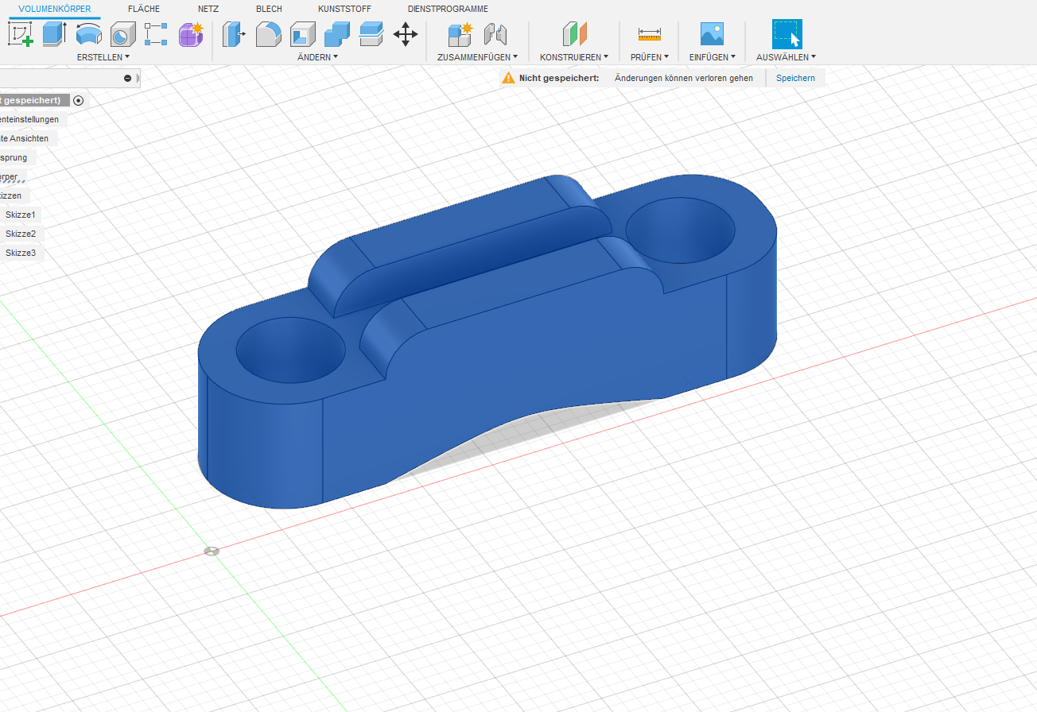Switch to the BLECH tab
This screenshot has height=712, width=1037.
(269, 9)
